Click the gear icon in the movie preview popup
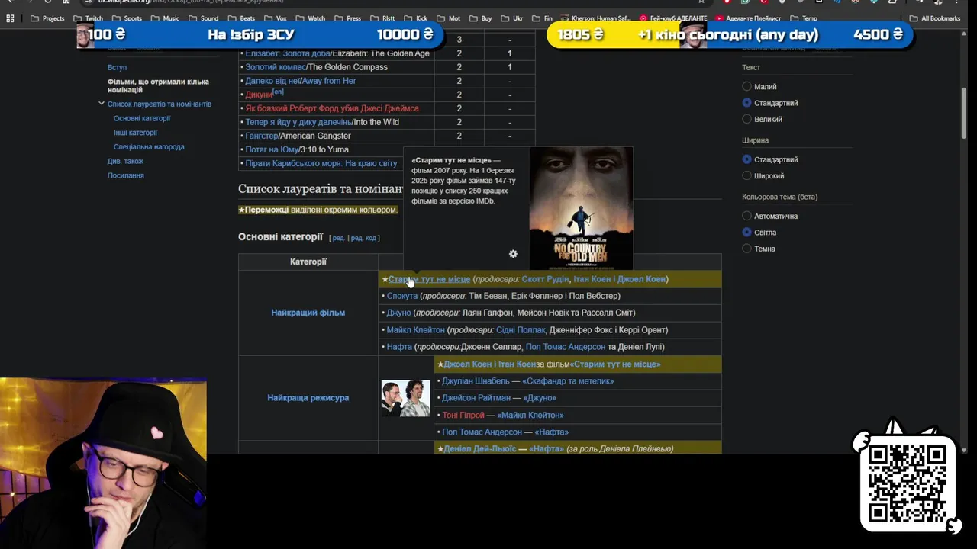 tap(513, 254)
